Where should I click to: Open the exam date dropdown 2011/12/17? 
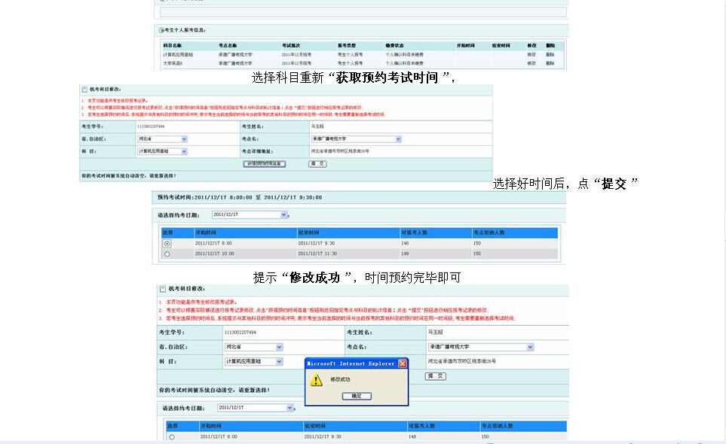pos(283,215)
